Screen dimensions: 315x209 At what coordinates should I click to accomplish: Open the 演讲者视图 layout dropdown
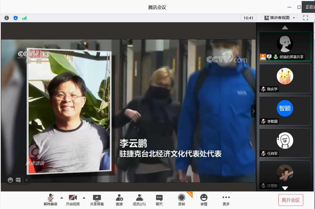pyautogui.click(x=279, y=18)
